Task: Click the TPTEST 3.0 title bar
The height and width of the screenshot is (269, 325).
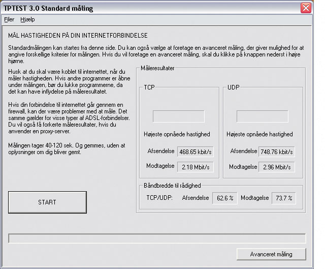Action: pos(151,8)
